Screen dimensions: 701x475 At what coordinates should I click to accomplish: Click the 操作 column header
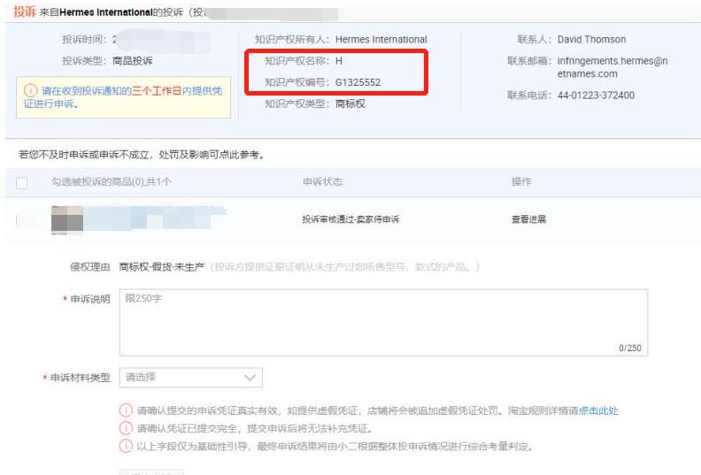(521, 181)
